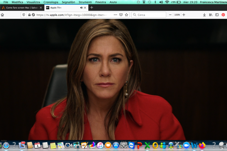Screen dimensions: 227x151
Task: Click Firefox icon in the dock
Action: [202, 145]
